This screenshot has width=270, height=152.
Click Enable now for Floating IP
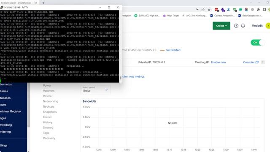[219, 62]
